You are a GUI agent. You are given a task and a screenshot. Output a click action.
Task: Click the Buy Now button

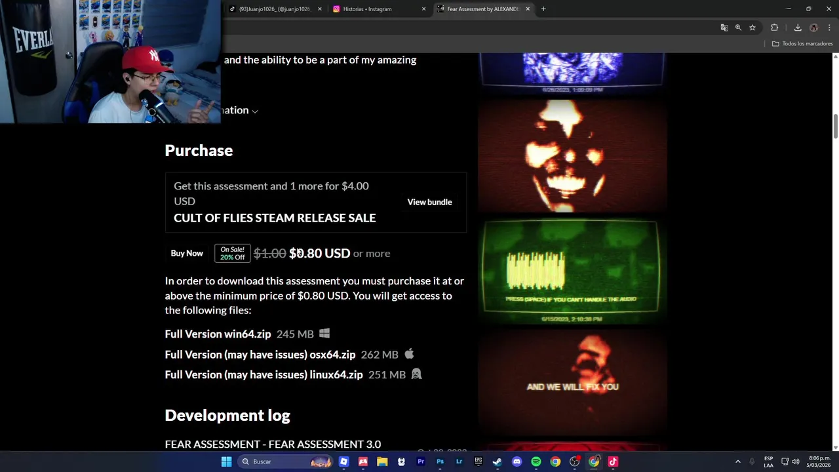(187, 253)
